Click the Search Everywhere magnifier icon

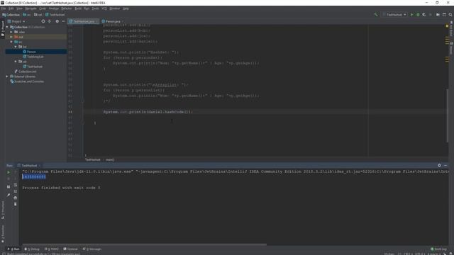(x=450, y=14)
